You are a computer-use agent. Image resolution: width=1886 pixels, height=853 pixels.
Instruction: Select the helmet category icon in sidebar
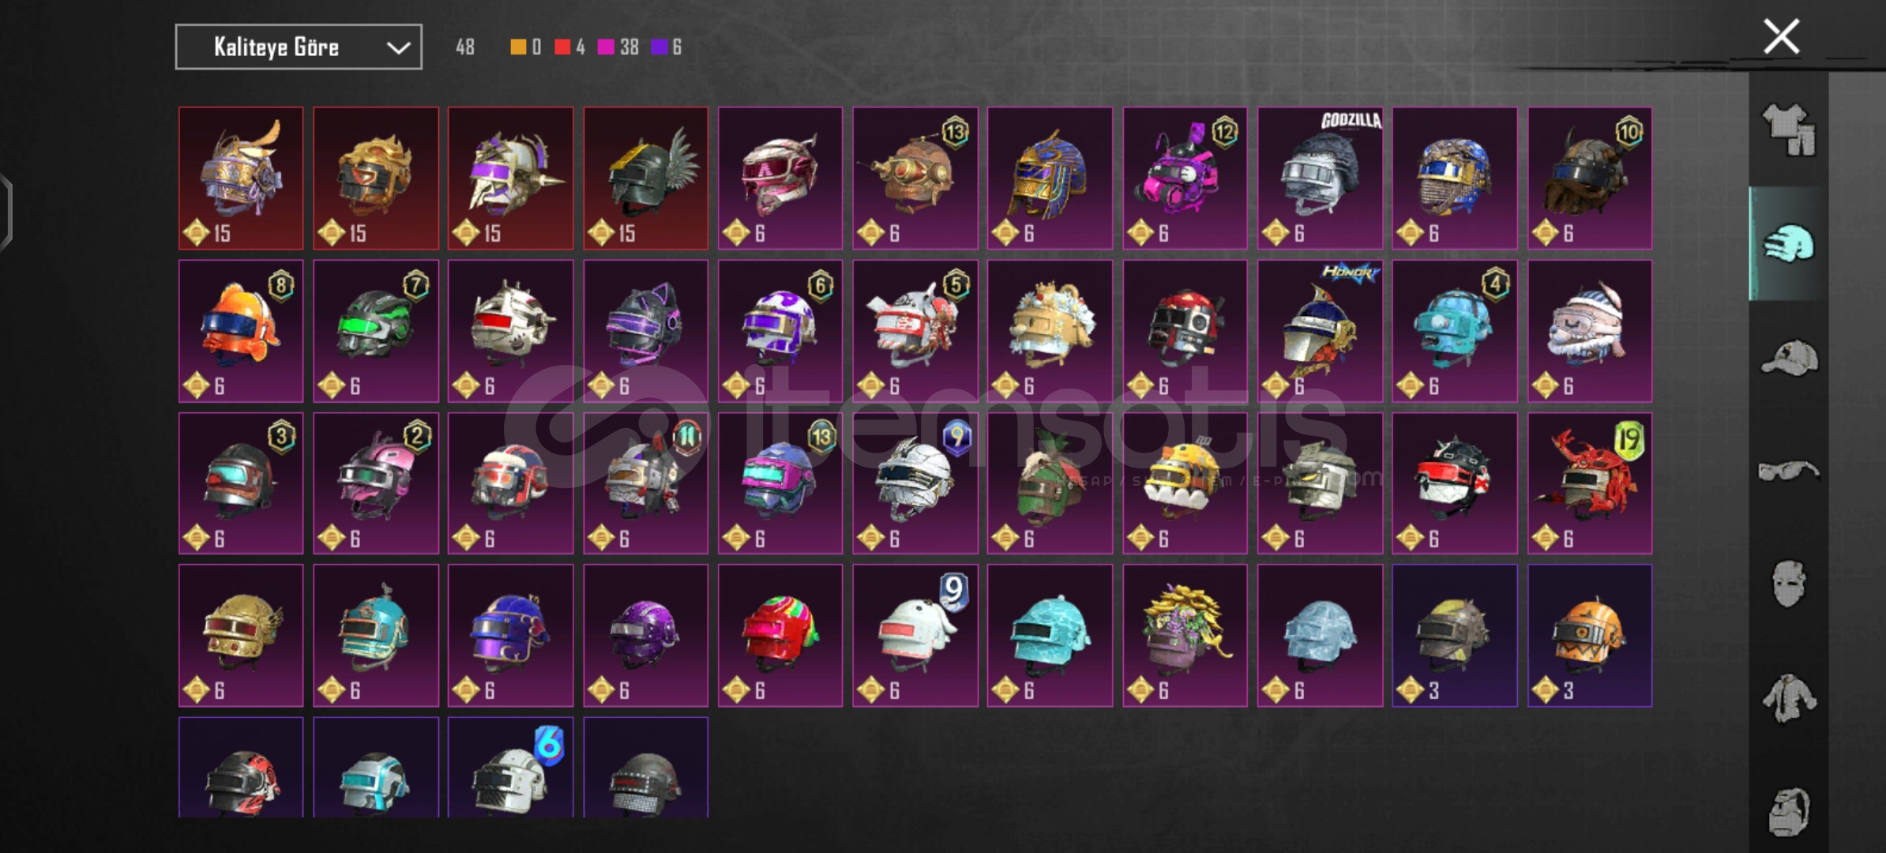pos(1789,243)
